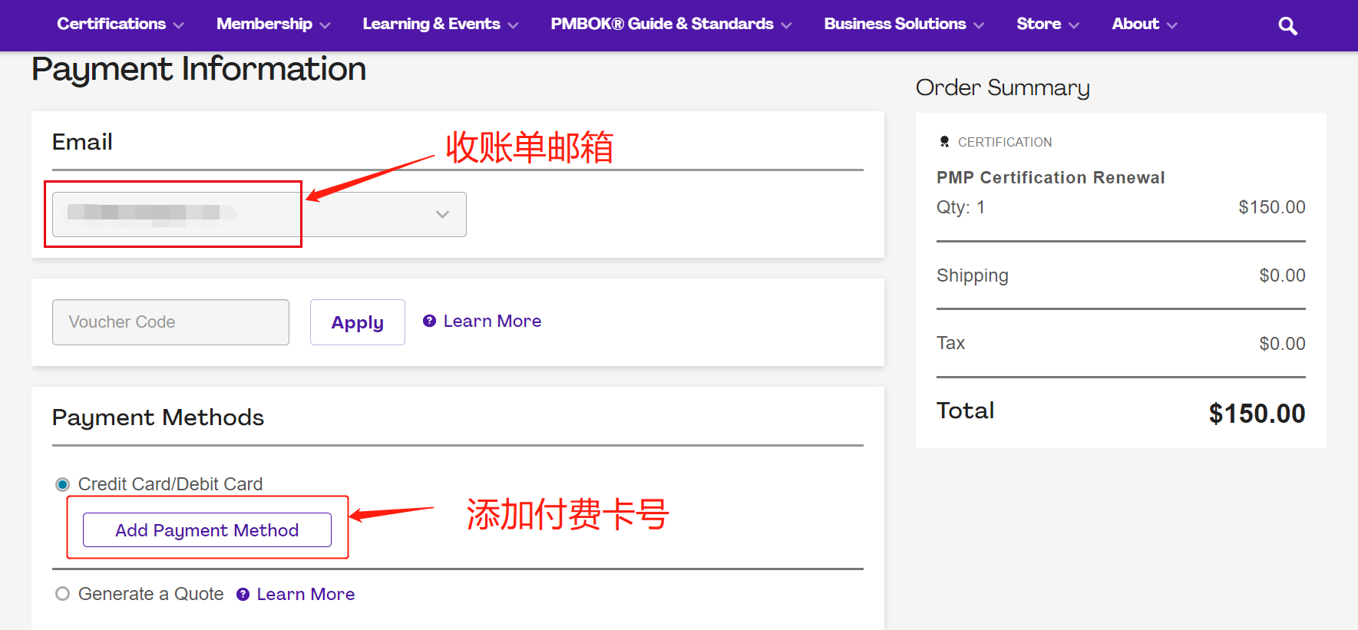Focus the Voucher Code input field
1358x630 pixels.
pyautogui.click(x=170, y=322)
